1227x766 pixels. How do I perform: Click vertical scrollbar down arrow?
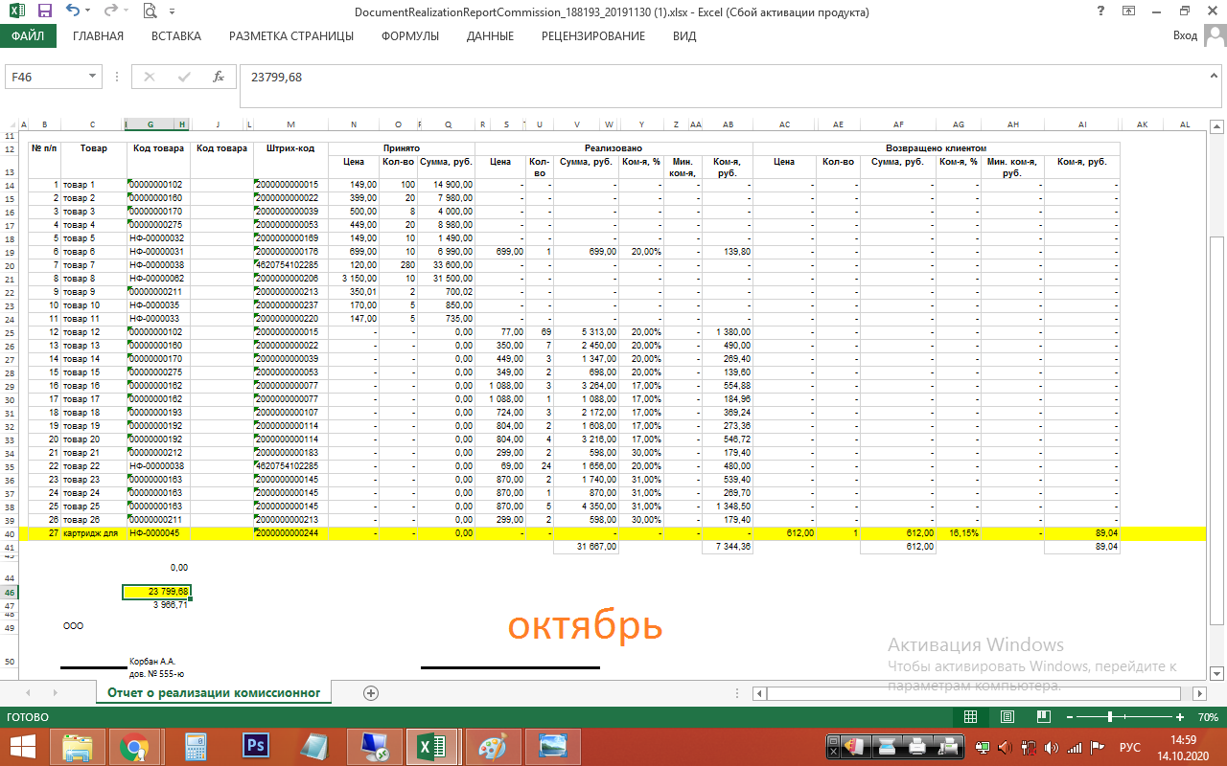pyautogui.click(x=1217, y=673)
